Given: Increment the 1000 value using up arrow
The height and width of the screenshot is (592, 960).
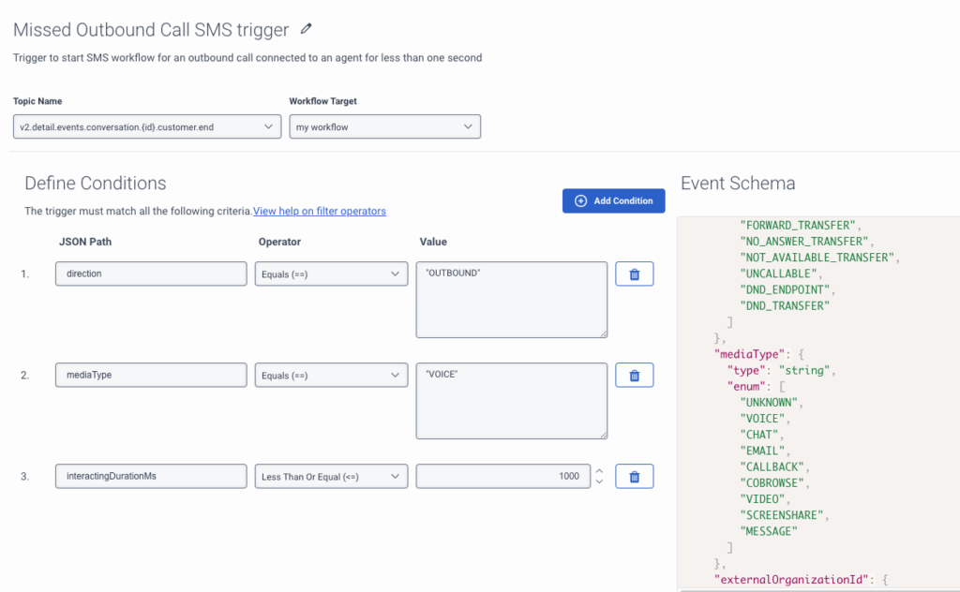Looking at the screenshot, I should (x=599, y=471).
